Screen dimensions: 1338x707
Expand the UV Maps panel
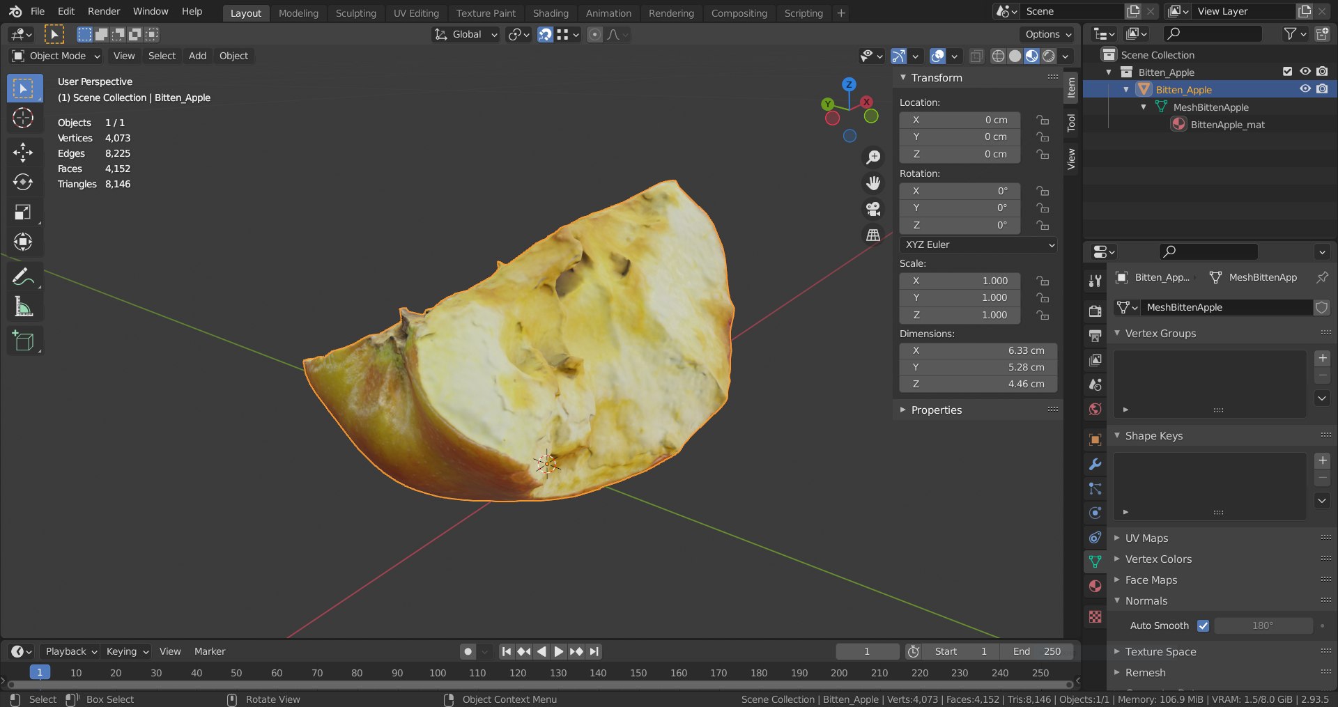tap(1146, 538)
